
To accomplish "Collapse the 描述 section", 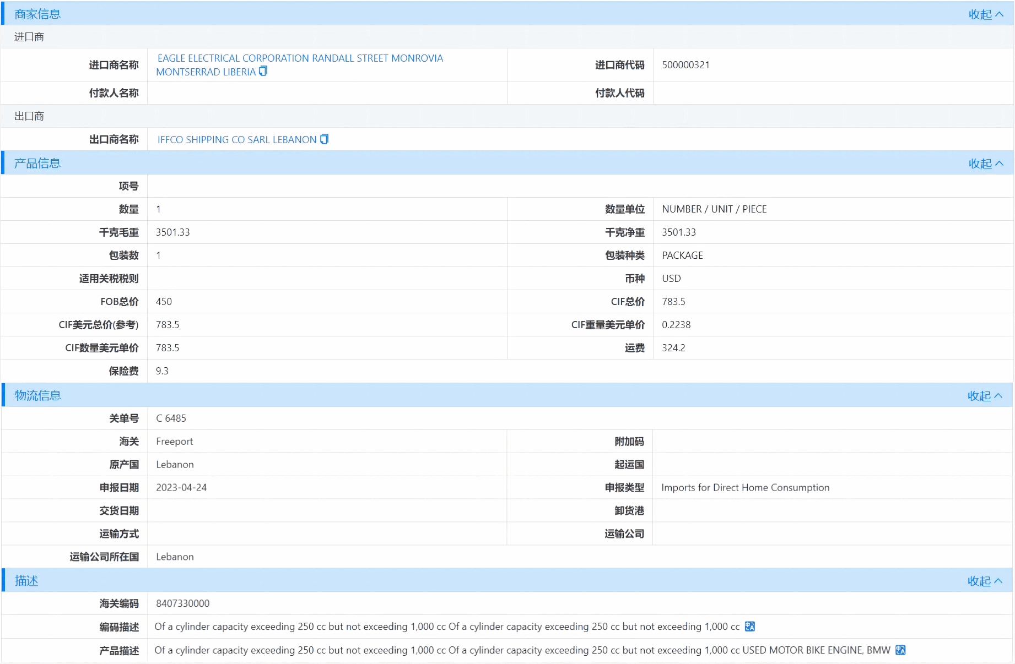I will point(984,581).
